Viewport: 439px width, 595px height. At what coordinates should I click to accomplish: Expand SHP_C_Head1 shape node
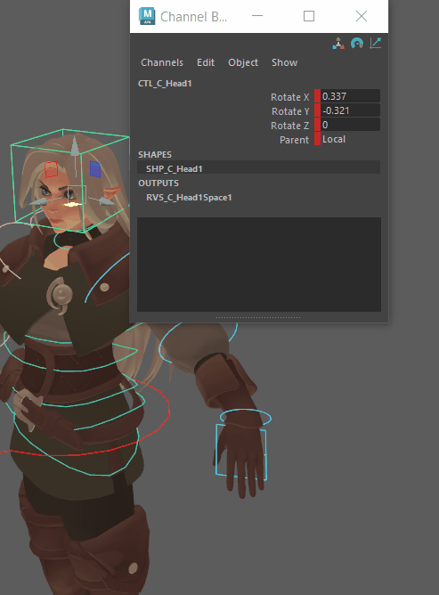[x=259, y=168]
